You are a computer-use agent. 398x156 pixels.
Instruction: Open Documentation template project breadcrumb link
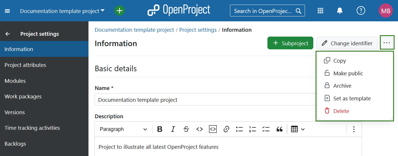coord(134,30)
